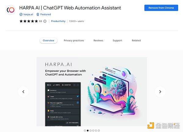Open the Productivity category link

pyautogui.click(x=58, y=21)
